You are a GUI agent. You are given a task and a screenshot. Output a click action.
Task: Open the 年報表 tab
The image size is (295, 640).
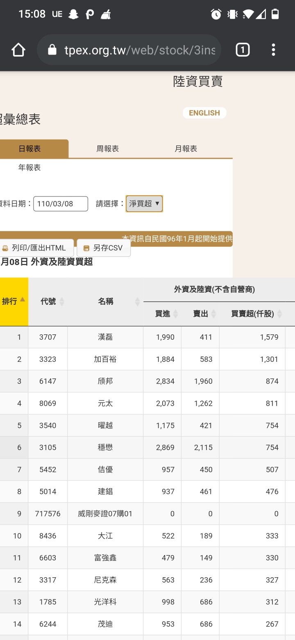(29, 167)
